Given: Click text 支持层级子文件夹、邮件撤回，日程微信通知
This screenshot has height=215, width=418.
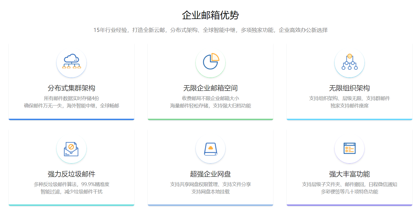Looking at the screenshot, I should (349, 184).
